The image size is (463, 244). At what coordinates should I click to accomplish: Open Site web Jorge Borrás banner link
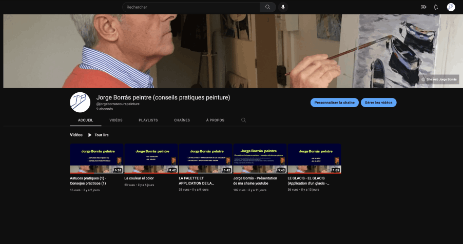click(x=438, y=79)
